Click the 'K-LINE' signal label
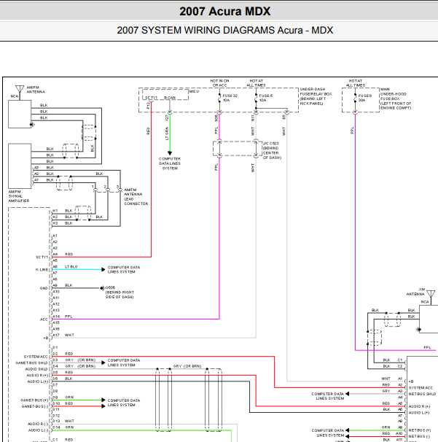This screenshot has width=438, height=442. [42, 270]
